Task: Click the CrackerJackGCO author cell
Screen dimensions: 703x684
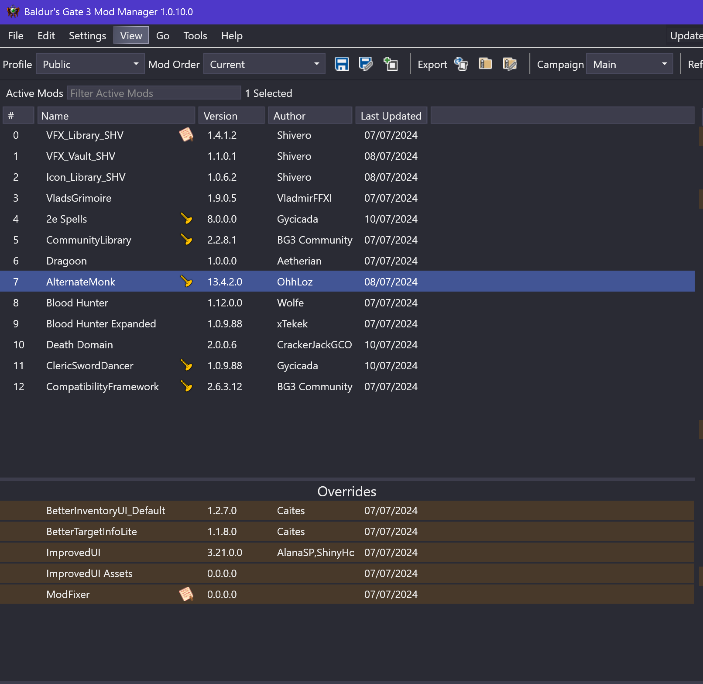Action: click(x=314, y=344)
